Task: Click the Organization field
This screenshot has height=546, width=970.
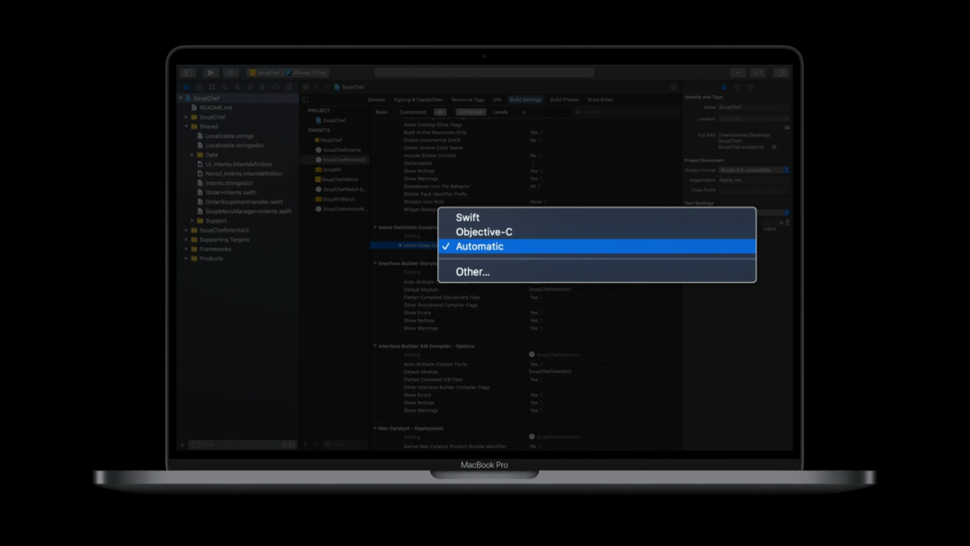Action: pyautogui.click(x=754, y=180)
